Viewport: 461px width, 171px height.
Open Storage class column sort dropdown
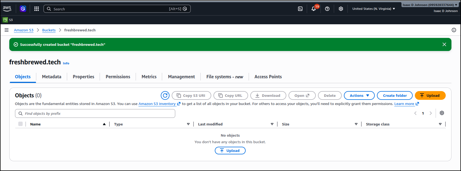click(x=440, y=124)
